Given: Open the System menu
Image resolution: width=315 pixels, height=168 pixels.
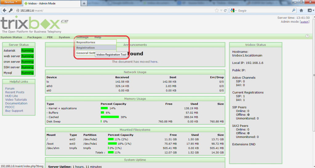Looking at the screenshot, I should [64, 37].
